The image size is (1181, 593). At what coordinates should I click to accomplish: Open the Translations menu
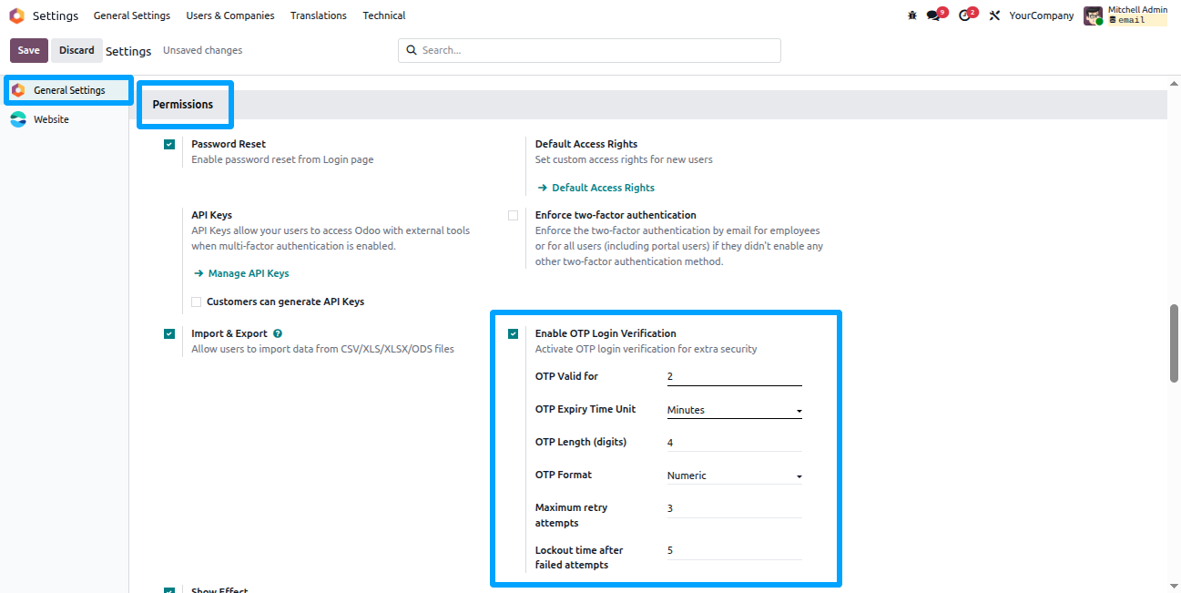pos(319,15)
